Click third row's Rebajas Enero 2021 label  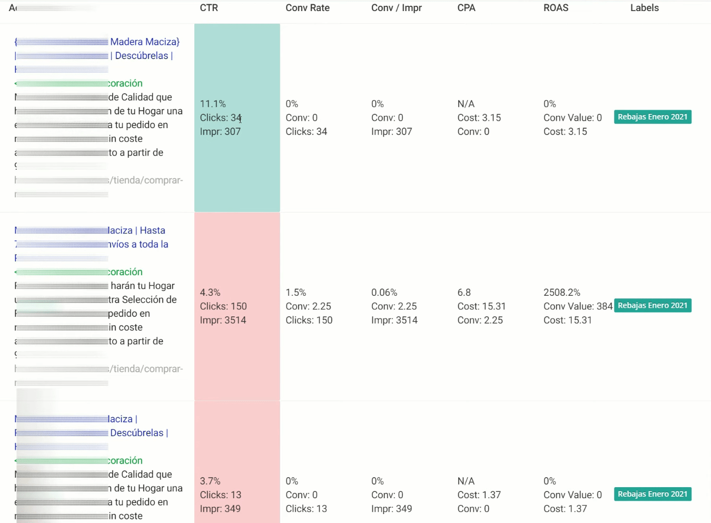653,494
